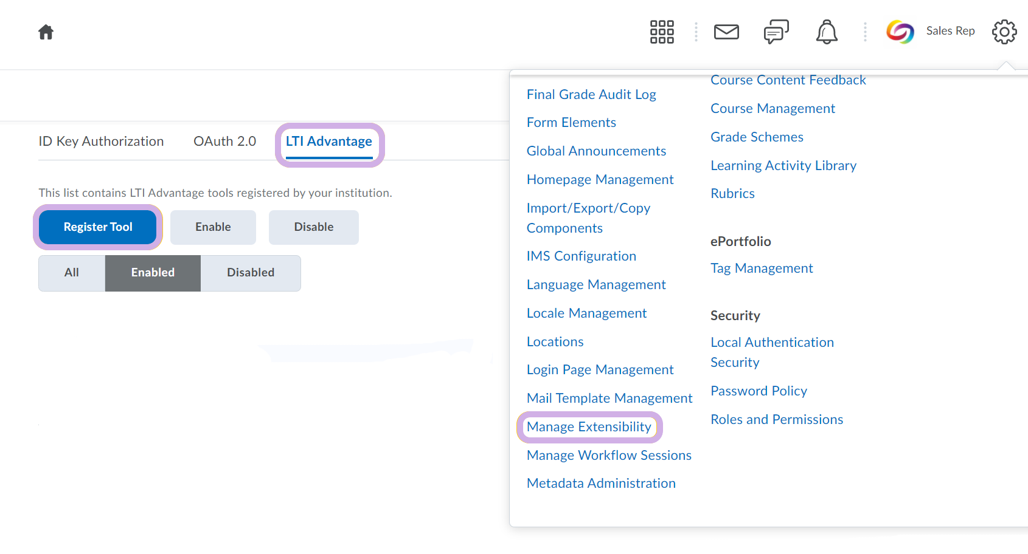
Task: Open the ID Key Authorization tab
Action: click(101, 142)
